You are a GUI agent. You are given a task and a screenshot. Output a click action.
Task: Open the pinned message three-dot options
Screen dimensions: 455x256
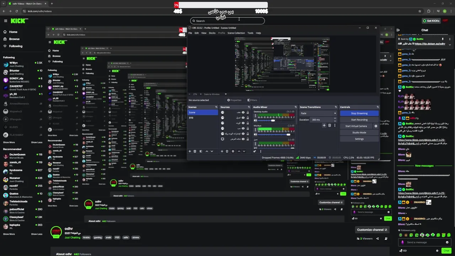pyautogui.click(x=450, y=39)
